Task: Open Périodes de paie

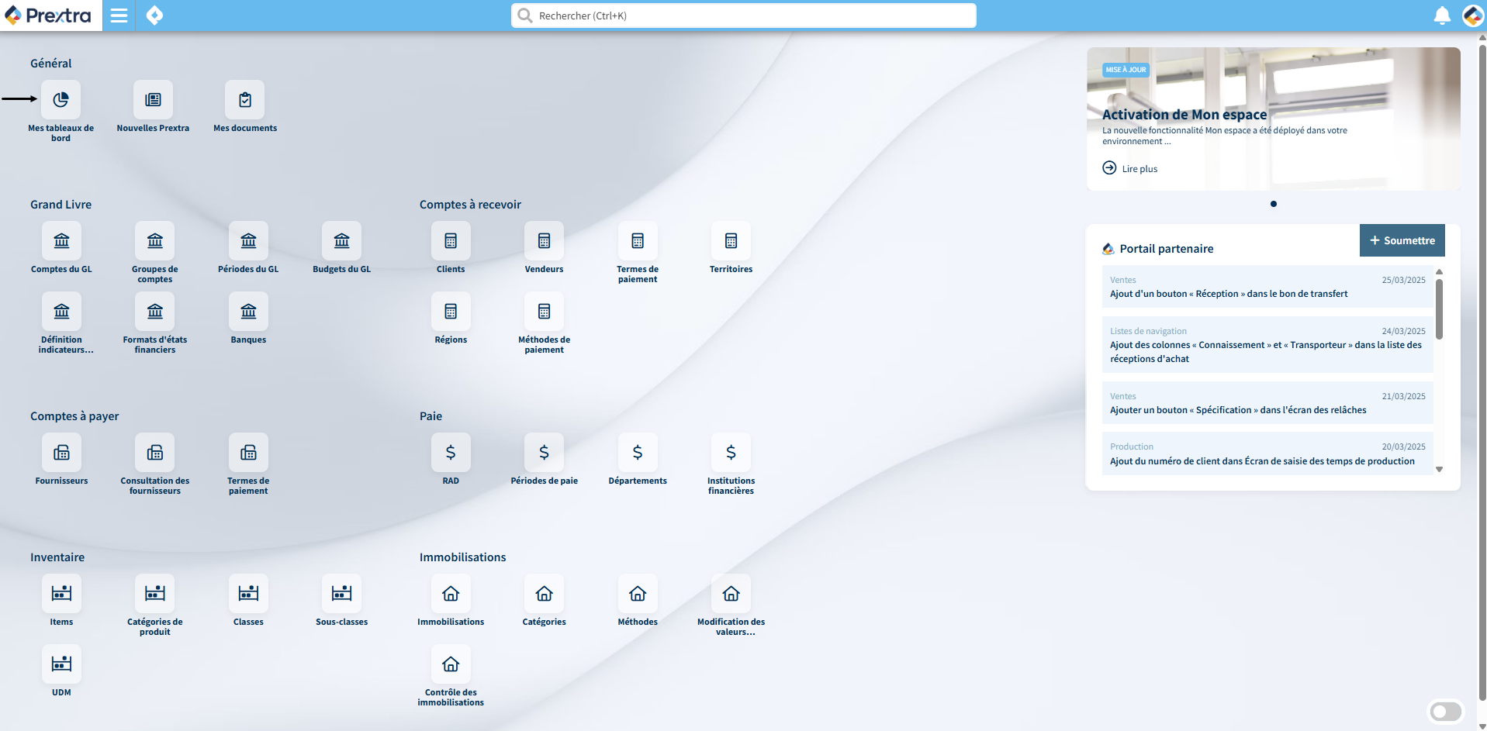Action: [x=545, y=453]
